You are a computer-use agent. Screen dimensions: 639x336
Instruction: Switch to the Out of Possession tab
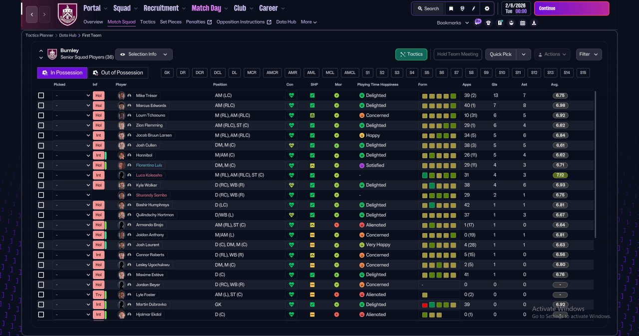(x=118, y=73)
